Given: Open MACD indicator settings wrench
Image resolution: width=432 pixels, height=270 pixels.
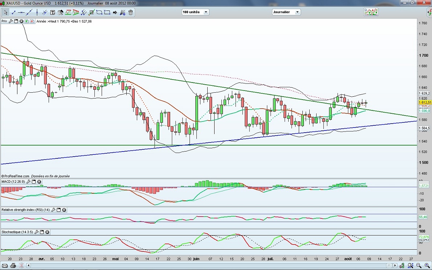Looking at the screenshot, I should click(28, 182).
